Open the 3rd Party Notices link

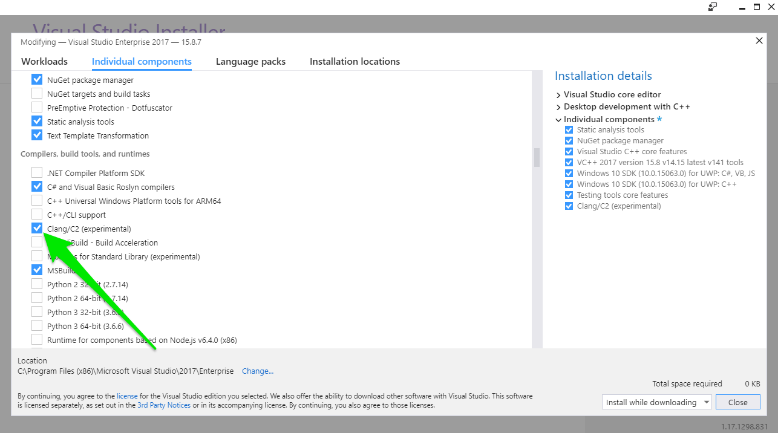tap(164, 405)
